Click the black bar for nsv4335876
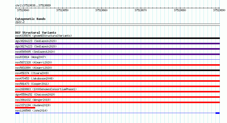Viewport: 227px width, 123px height. (x=117, y=38)
